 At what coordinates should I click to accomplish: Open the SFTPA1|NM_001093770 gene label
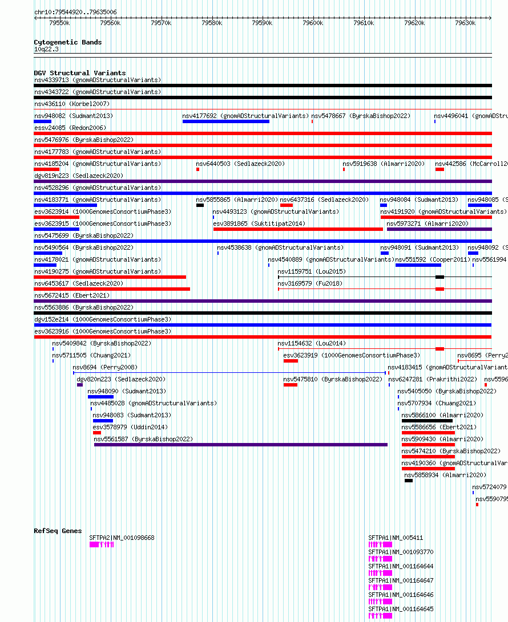pos(401,552)
